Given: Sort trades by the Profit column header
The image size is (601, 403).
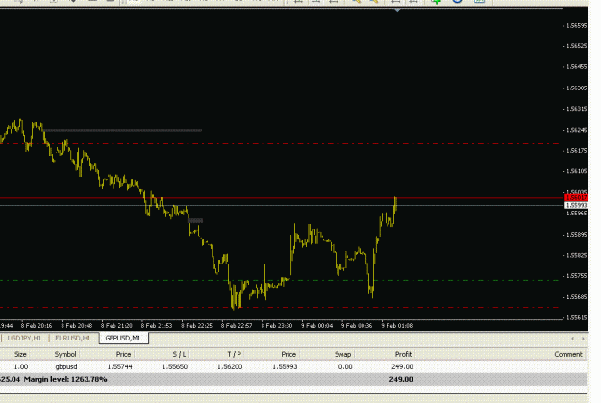Looking at the screenshot, I should click(x=403, y=354).
